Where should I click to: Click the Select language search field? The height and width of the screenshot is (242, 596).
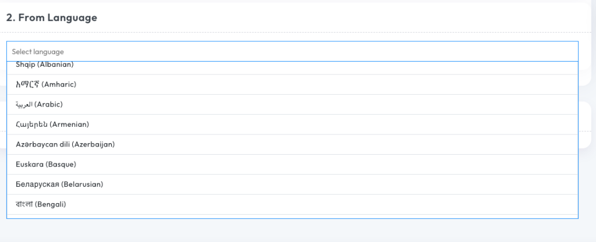pyautogui.click(x=291, y=52)
